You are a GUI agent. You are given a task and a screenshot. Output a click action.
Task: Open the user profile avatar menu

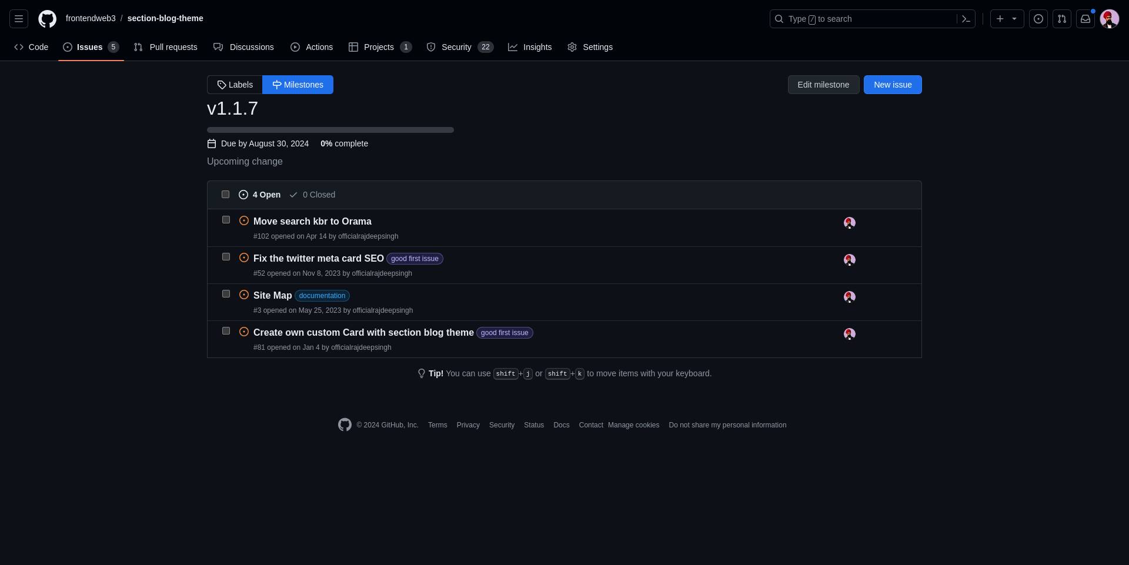pos(1110,19)
